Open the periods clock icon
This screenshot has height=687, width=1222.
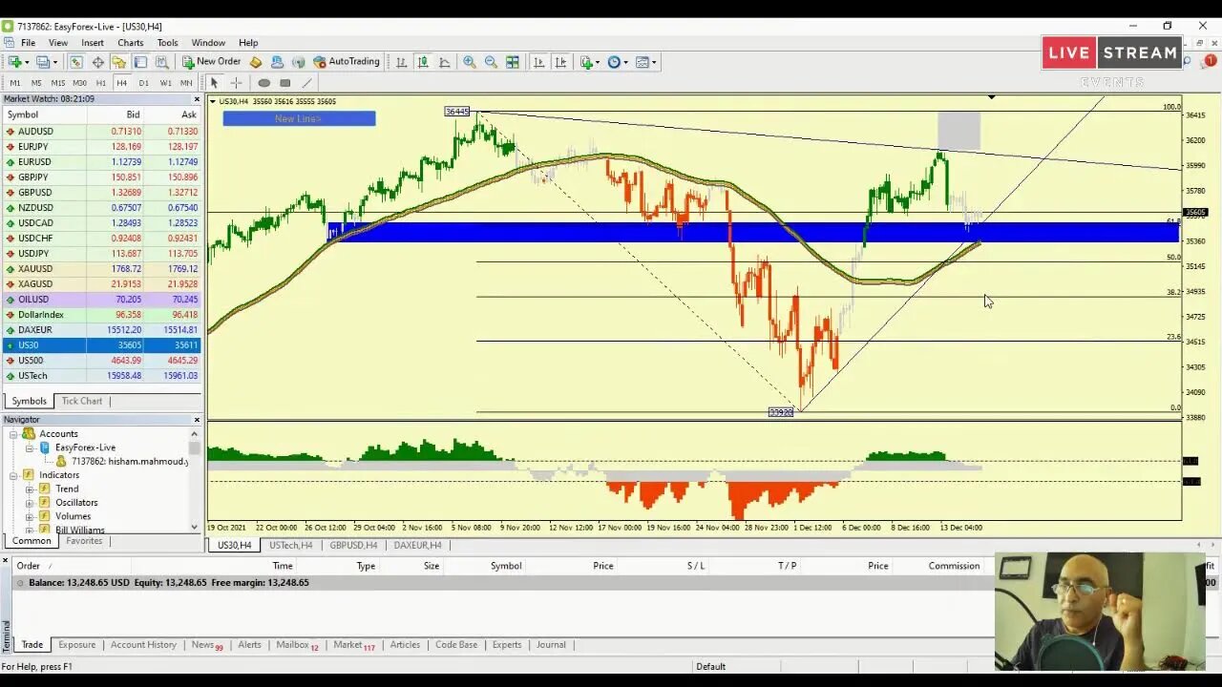point(614,62)
